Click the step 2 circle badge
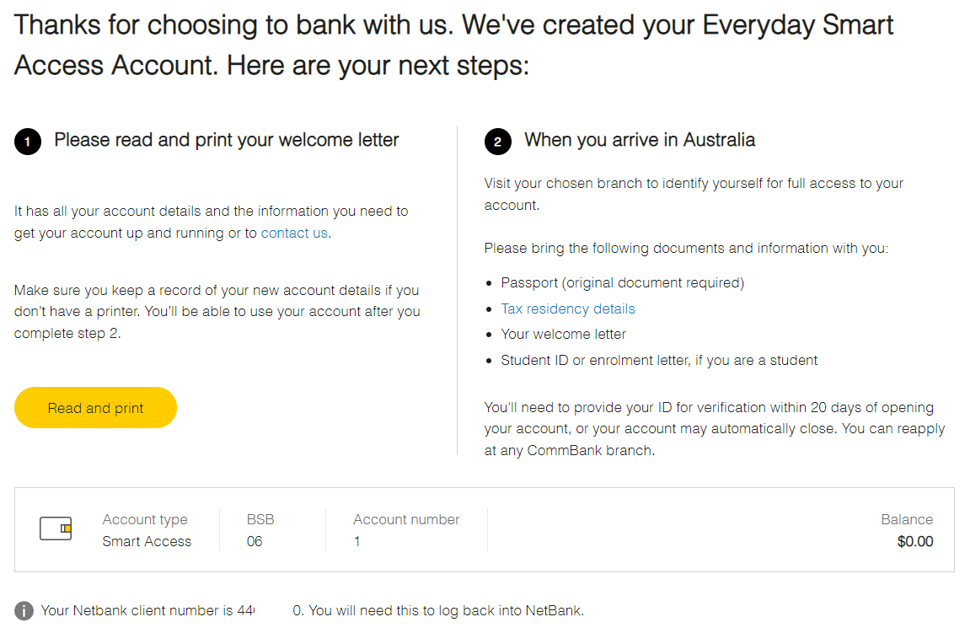Screen dimensions: 965x633 pyautogui.click(x=498, y=142)
